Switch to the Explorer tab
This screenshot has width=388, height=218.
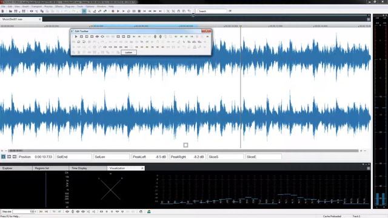pyautogui.click(x=16, y=168)
